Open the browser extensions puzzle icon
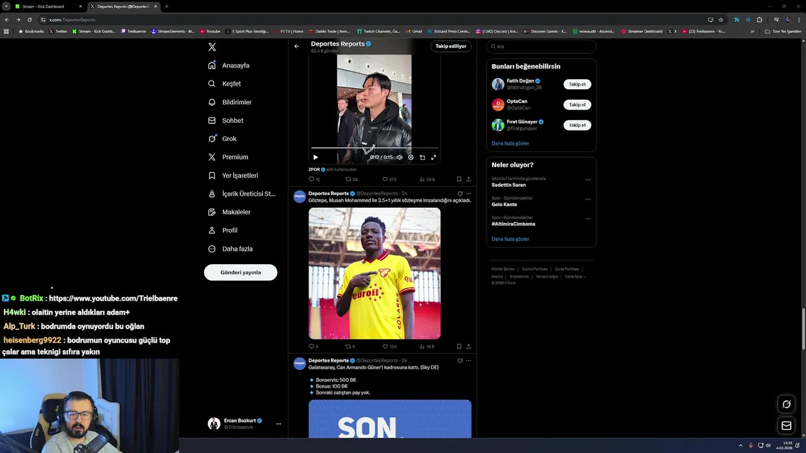The image size is (806, 453). (x=759, y=20)
